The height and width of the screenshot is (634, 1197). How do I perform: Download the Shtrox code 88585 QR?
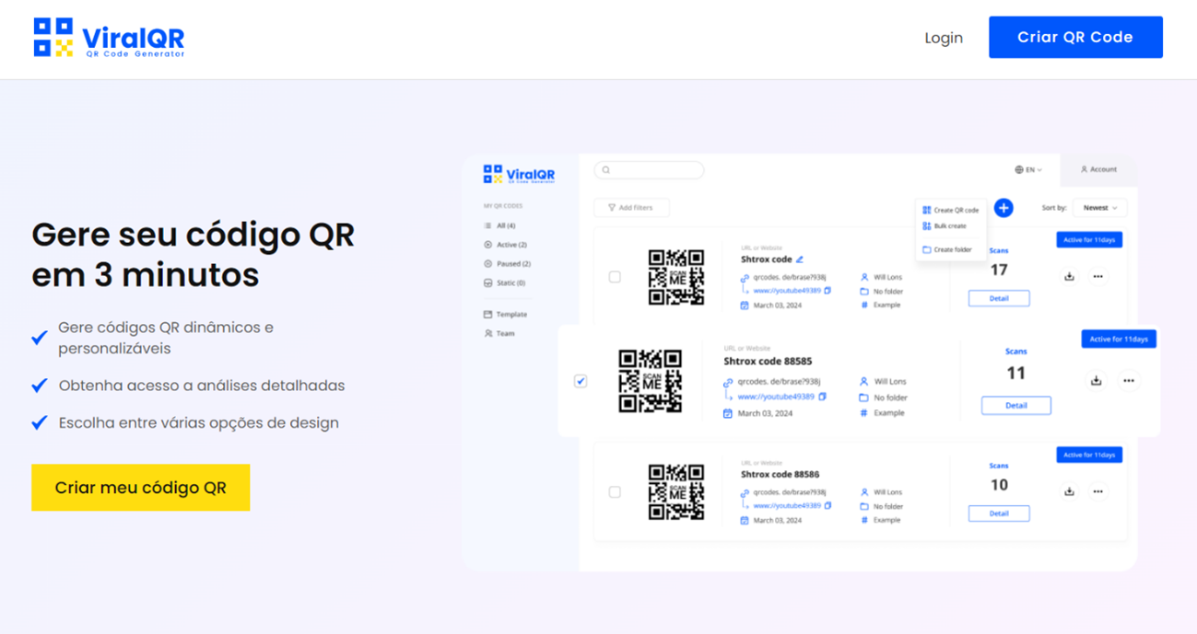[x=1097, y=381]
